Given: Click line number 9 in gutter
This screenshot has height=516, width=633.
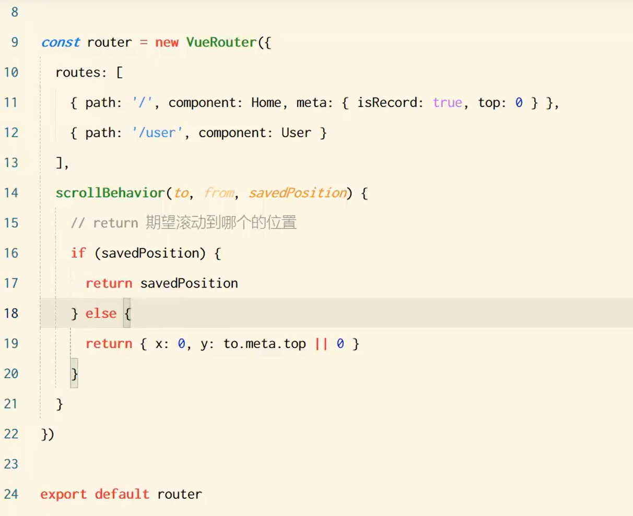Looking at the screenshot, I should (15, 42).
